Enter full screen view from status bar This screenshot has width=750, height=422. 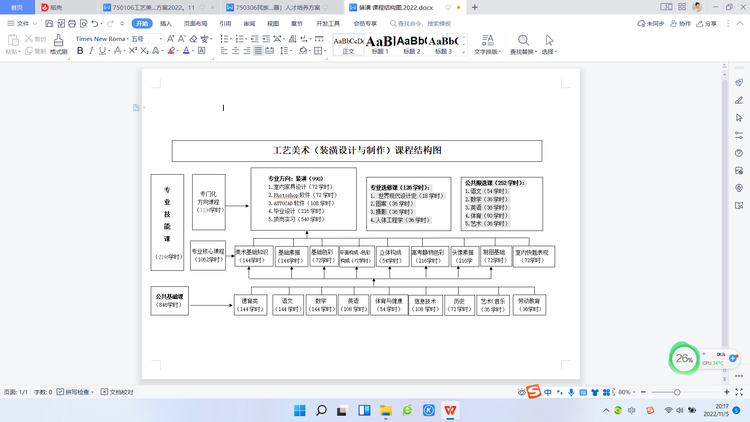click(x=739, y=392)
